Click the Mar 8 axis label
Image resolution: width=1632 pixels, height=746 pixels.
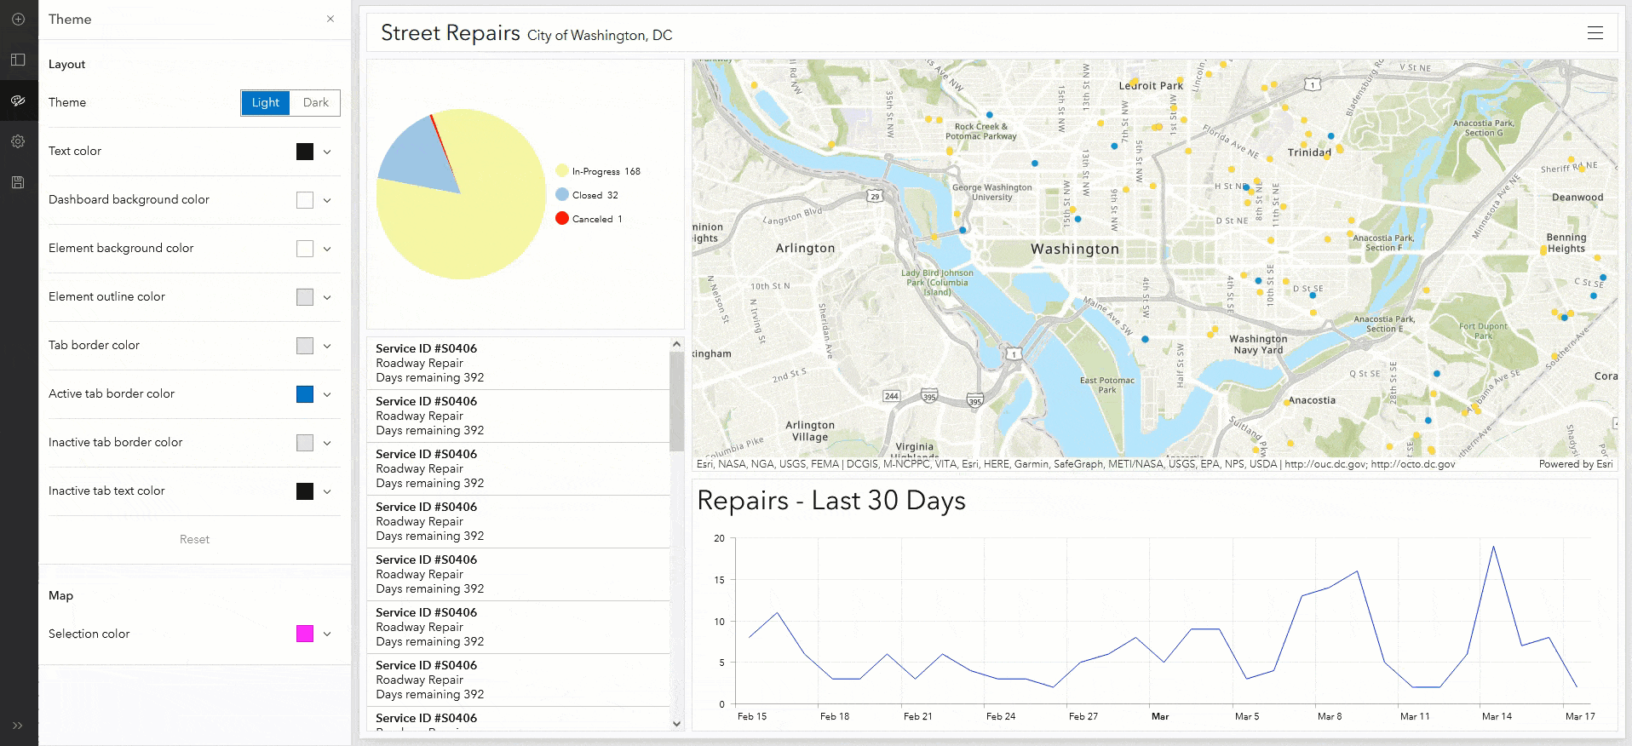(x=1330, y=716)
